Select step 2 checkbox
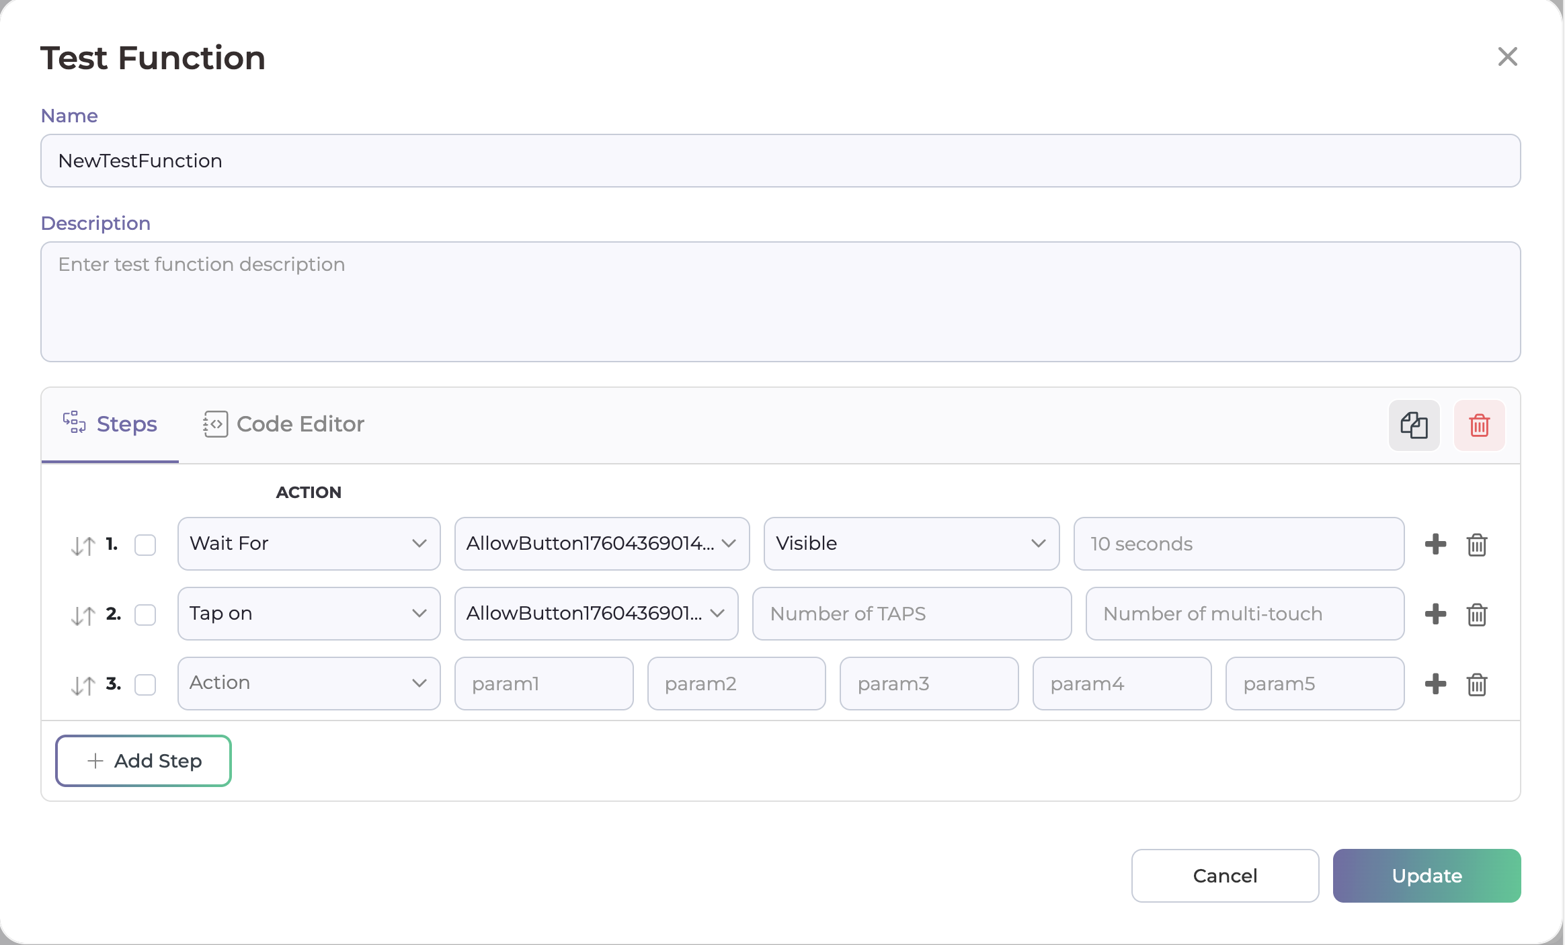This screenshot has width=1565, height=945. pyautogui.click(x=145, y=614)
